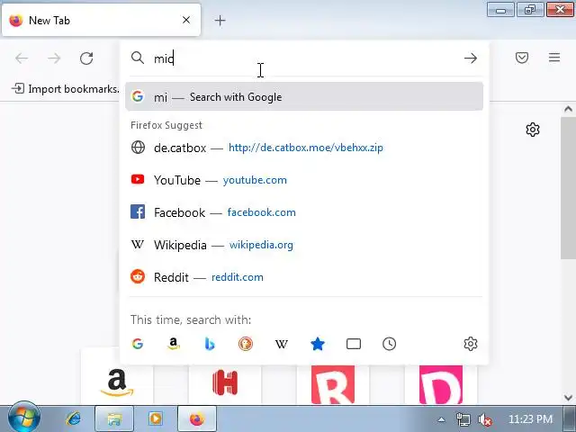
Task: Click the Go arrow in the address bar
Action: coord(470,58)
